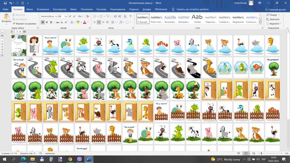This screenshot has width=290, height=163.
Task: Switch to the Рецензування tab
Action: (118, 9)
